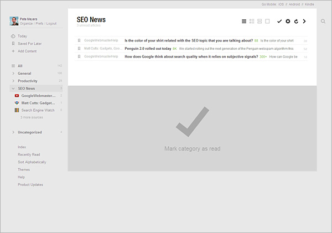Open Saved For Later

(30, 44)
